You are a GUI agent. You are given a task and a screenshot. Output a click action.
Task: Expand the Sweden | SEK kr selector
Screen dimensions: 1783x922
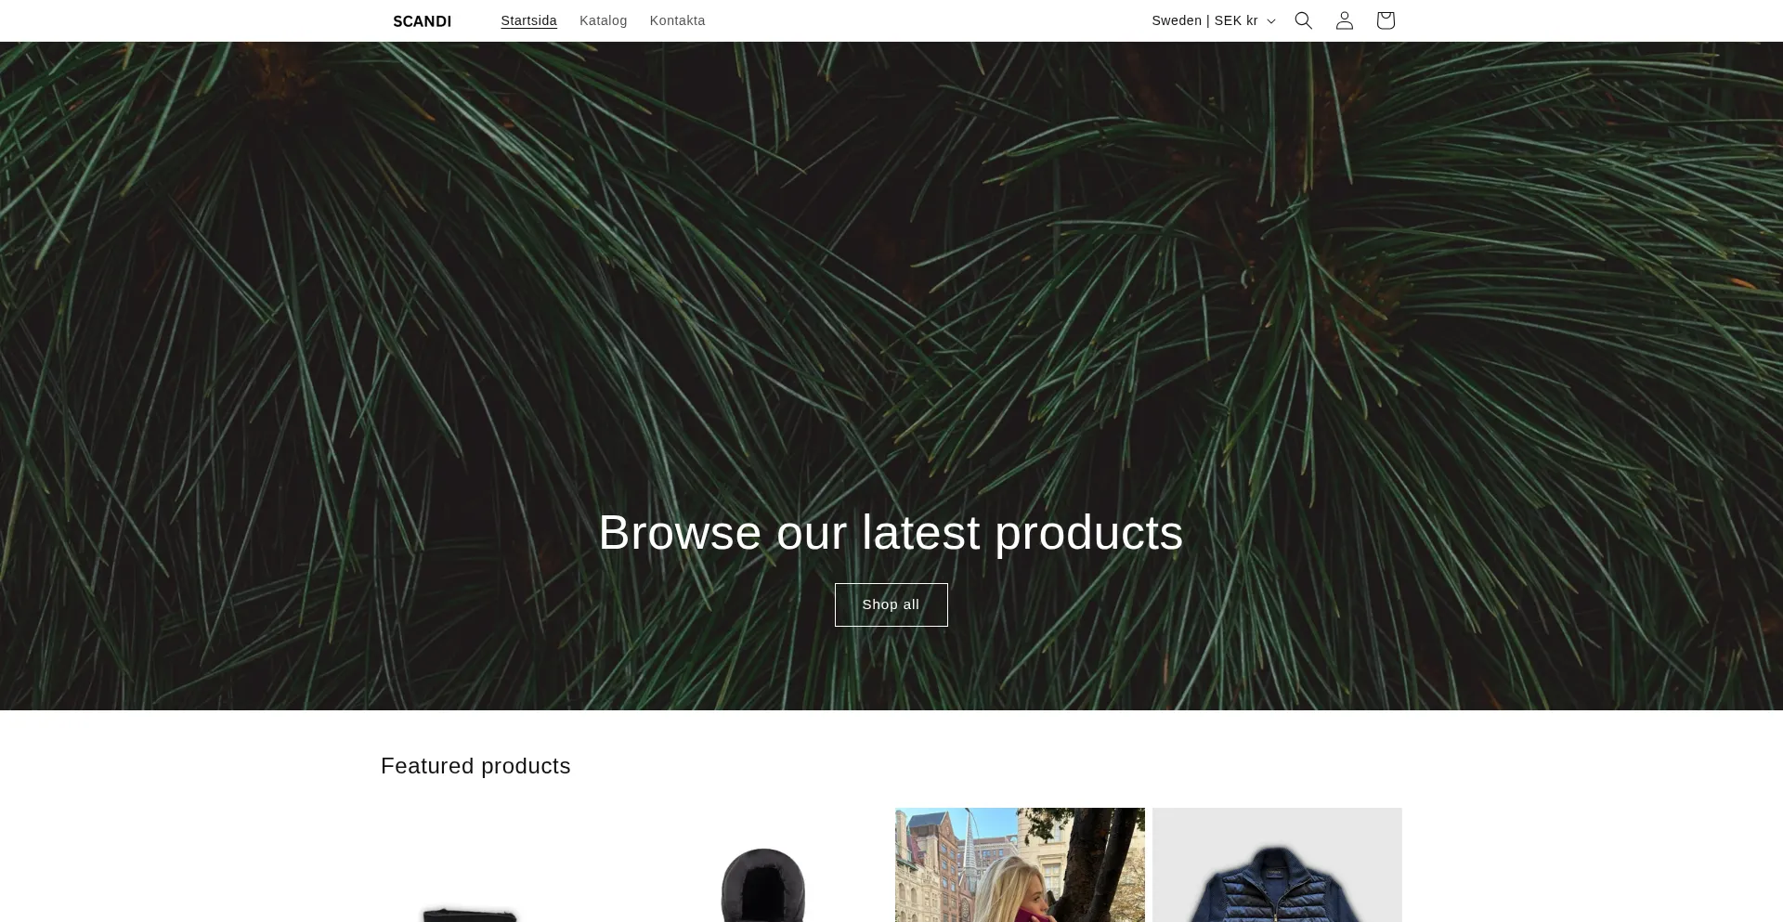[x=1213, y=20]
